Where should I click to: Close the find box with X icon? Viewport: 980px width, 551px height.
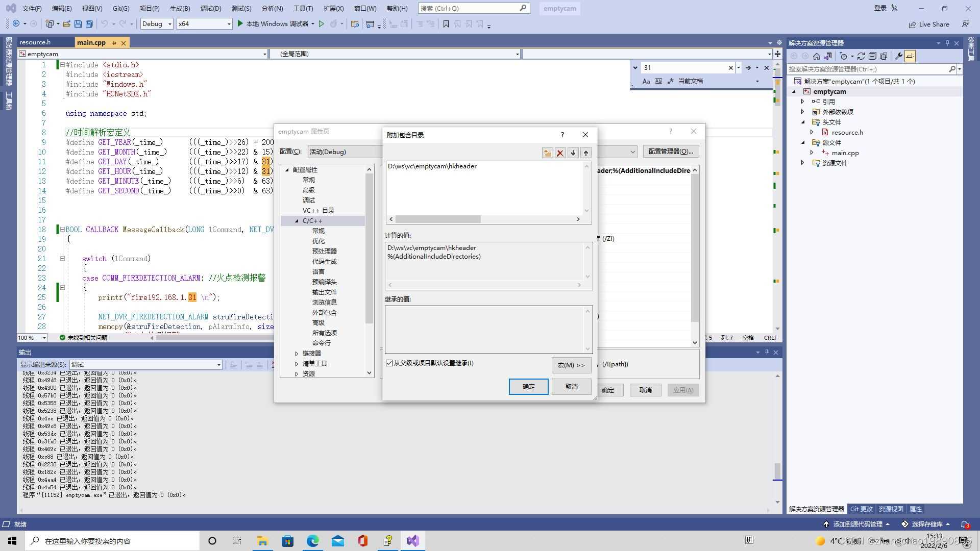[767, 67]
